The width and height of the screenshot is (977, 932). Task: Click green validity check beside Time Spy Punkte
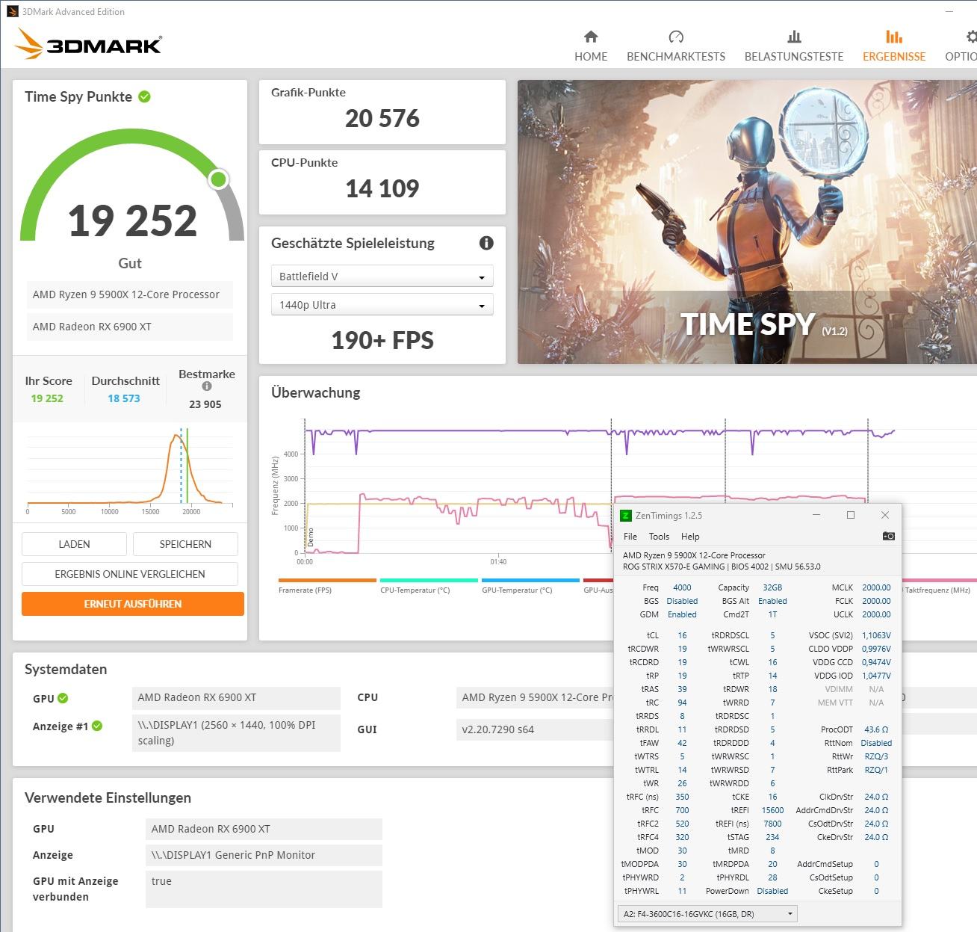(x=145, y=96)
